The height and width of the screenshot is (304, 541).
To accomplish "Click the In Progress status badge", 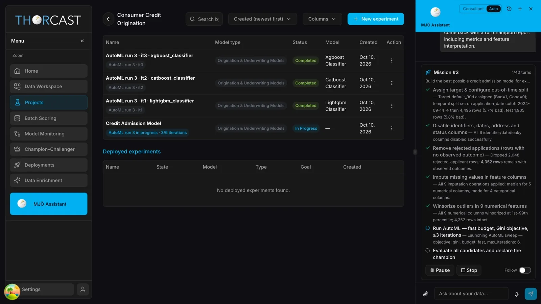I will point(306,128).
